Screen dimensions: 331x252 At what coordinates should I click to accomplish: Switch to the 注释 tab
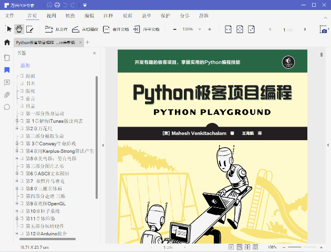tap(108, 16)
